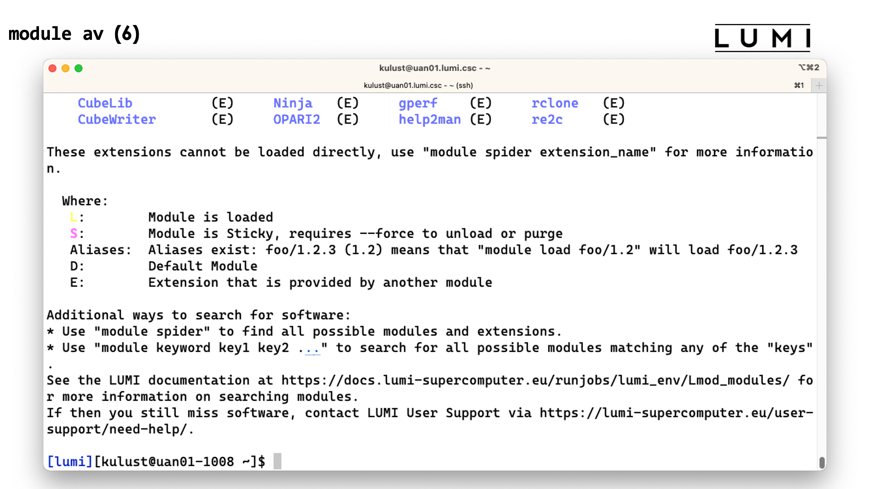Click the yellow minimize window button
The width and height of the screenshot is (870, 489).
click(x=65, y=68)
